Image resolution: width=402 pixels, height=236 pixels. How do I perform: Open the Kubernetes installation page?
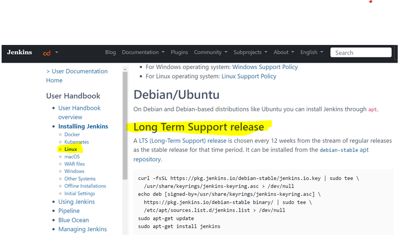(77, 142)
